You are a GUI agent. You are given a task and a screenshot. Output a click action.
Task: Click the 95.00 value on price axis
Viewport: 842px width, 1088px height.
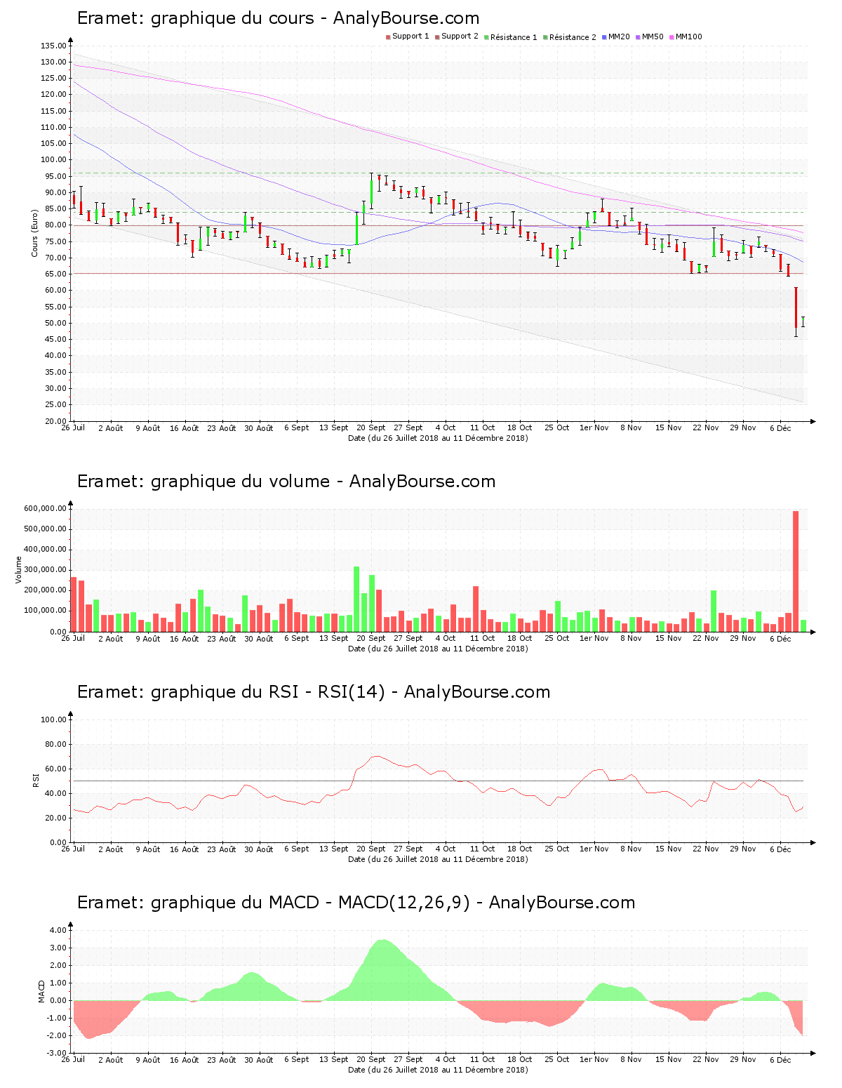pyautogui.click(x=55, y=176)
